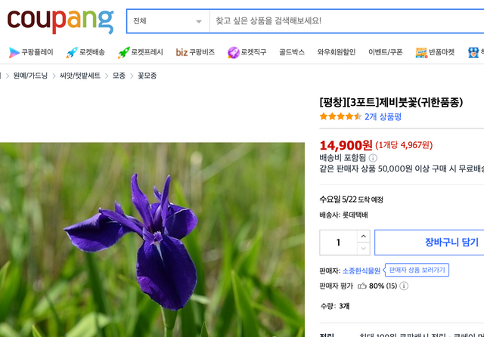Click the 로켓직구 purple rocket icon
Screen dimensions: 484x337
coord(234,52)
